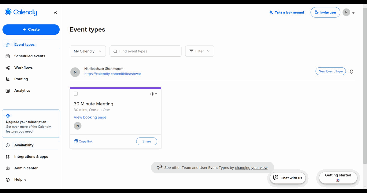The height and width of the screenshot is (193, 367).
Task: Click the Routing icon
Action: pyautogui.click(x=8, y=79)
